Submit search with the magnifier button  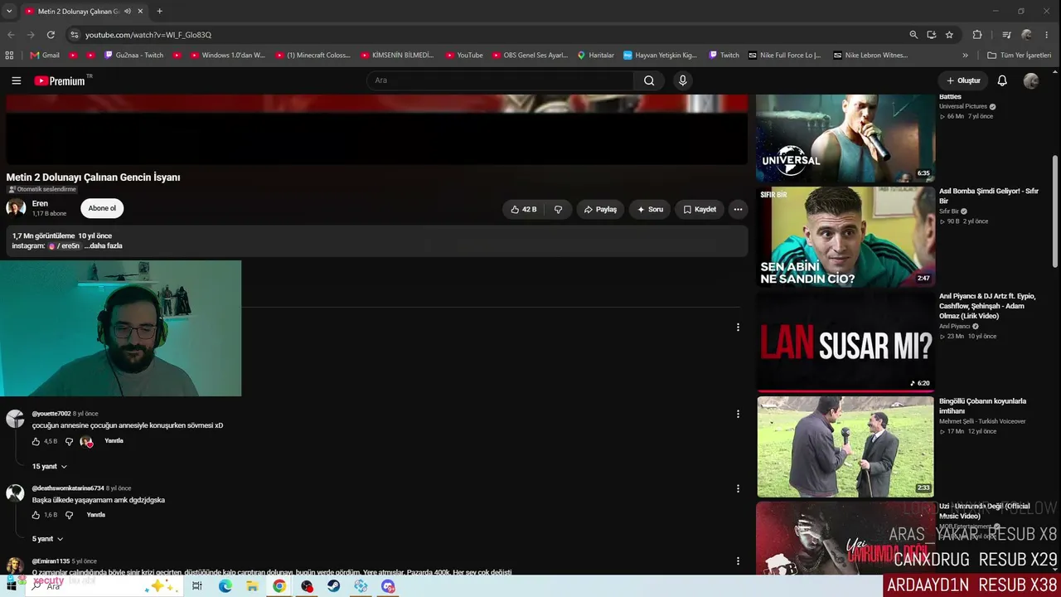click(x=649, y=80)
